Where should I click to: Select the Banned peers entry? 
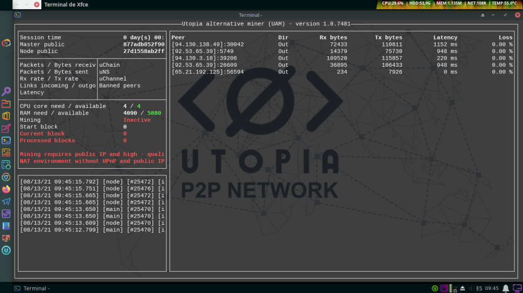[120, 86]
